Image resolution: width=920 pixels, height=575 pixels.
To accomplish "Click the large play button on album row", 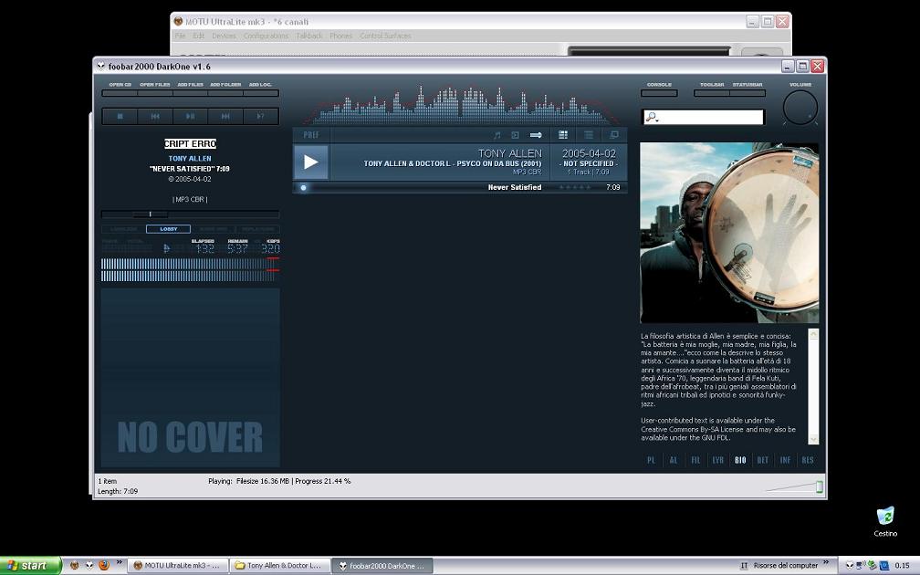I will click(311, 162).
